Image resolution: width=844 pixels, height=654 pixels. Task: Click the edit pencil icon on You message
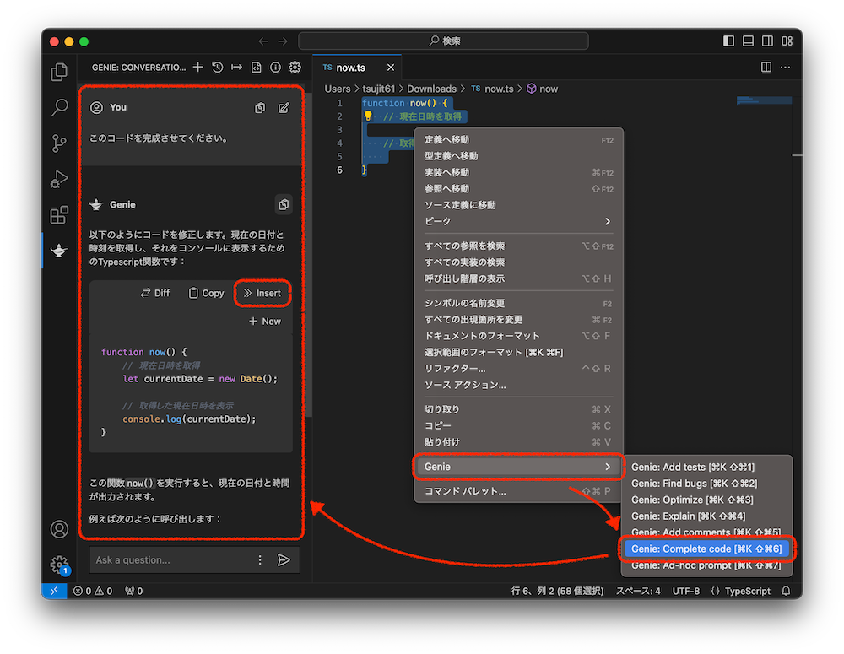[284, 108]
